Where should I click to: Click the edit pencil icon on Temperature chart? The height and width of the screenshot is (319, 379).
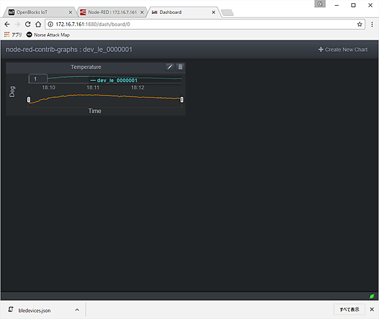(x=169, y=67)
